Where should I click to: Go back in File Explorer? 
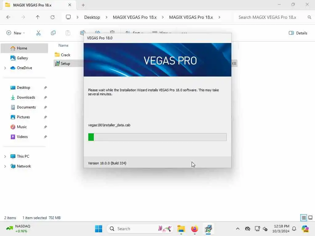8,17
